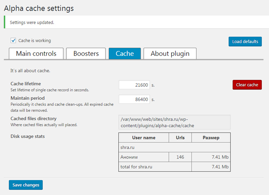Click the red Clear cache button
This screenshot has width=269, height=195.
[x=247, y=85]
